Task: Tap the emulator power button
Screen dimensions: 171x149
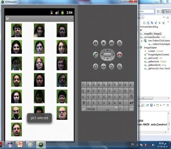Action: (120, 43)
